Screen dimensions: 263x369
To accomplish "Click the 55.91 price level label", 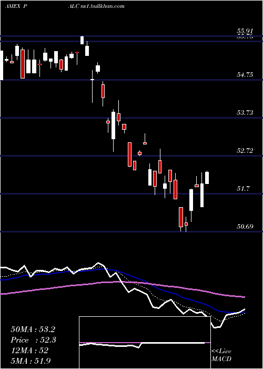I will pos(245,31).
